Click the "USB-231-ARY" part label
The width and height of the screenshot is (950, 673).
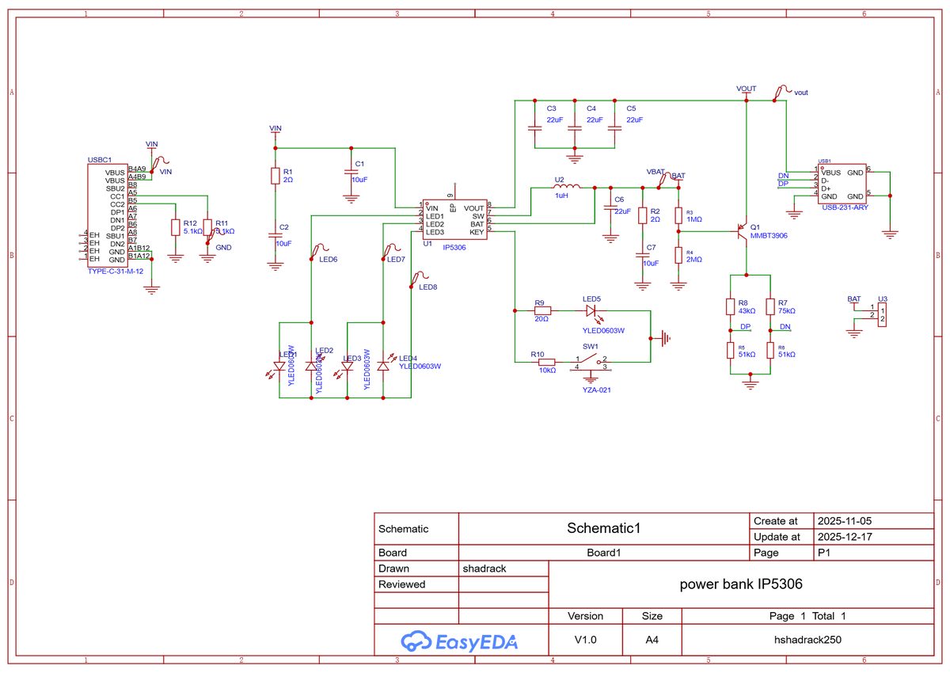tap(845, 207)
